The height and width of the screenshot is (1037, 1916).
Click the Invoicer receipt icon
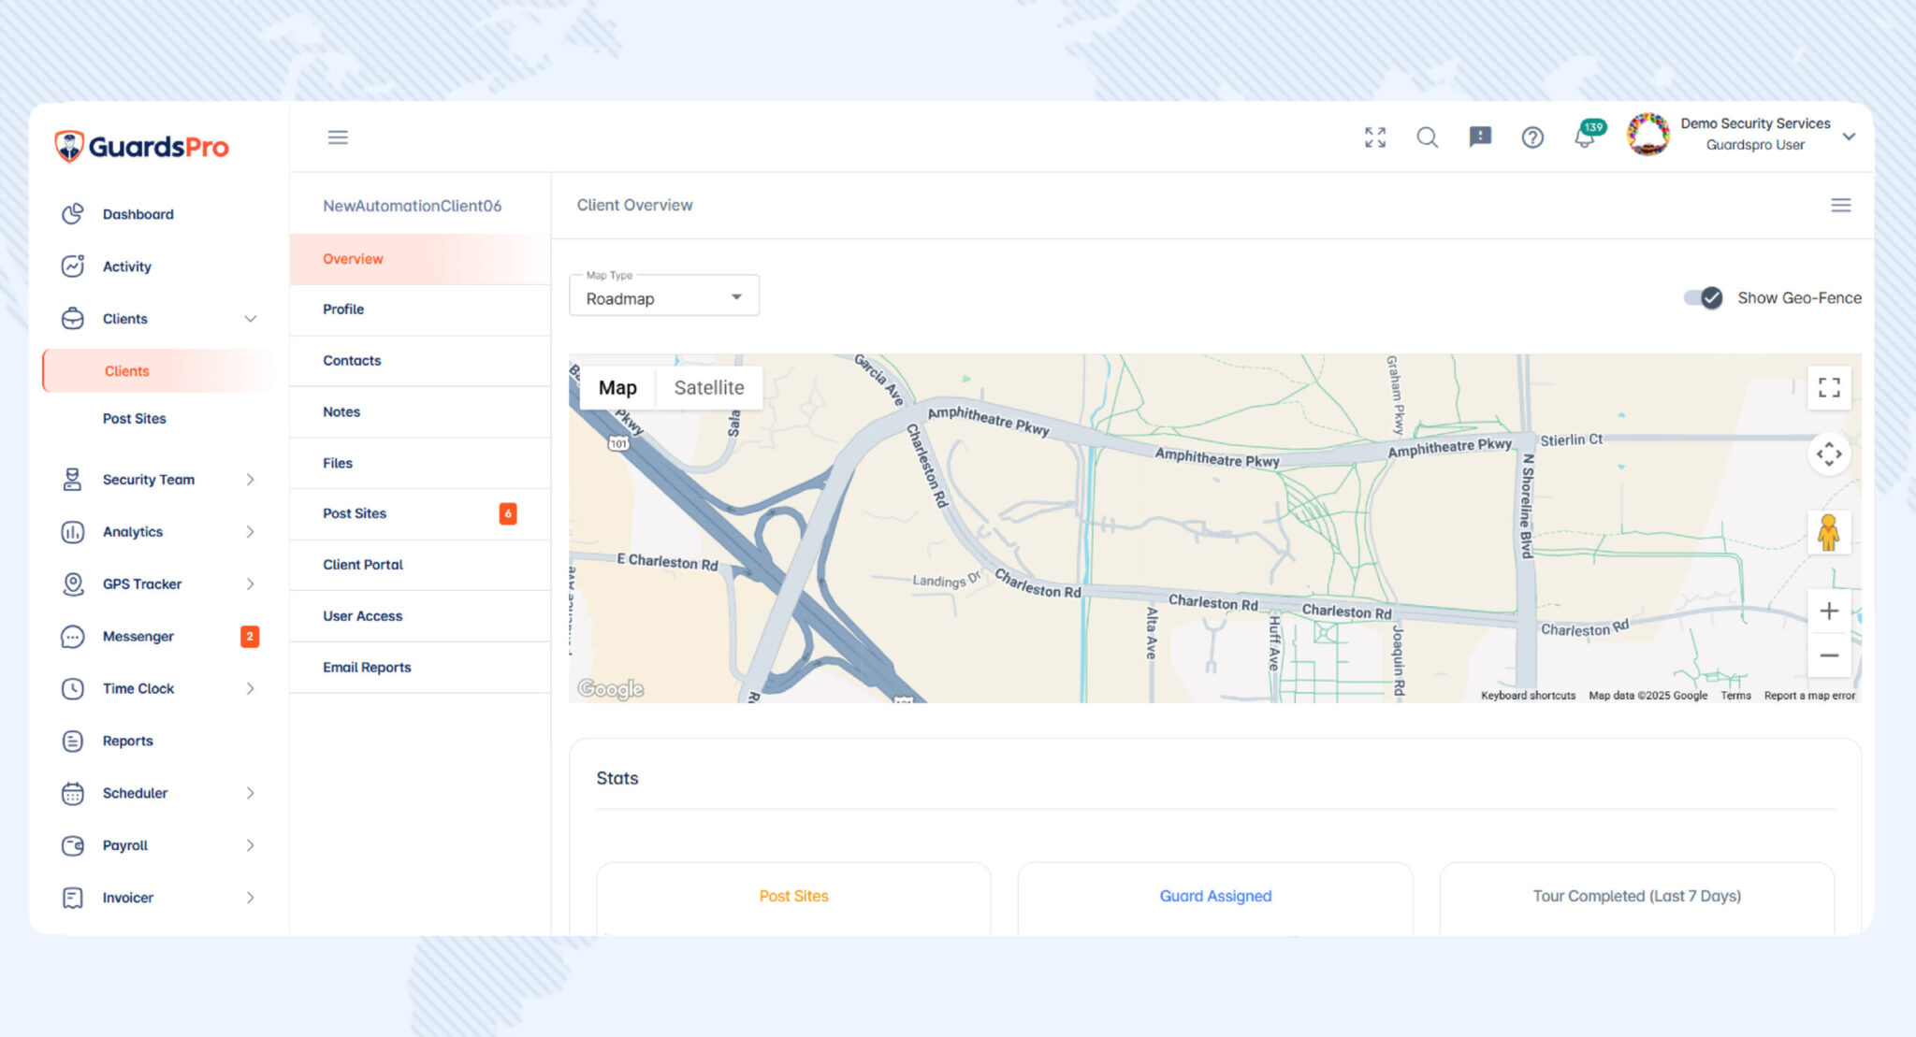[72, 899]
